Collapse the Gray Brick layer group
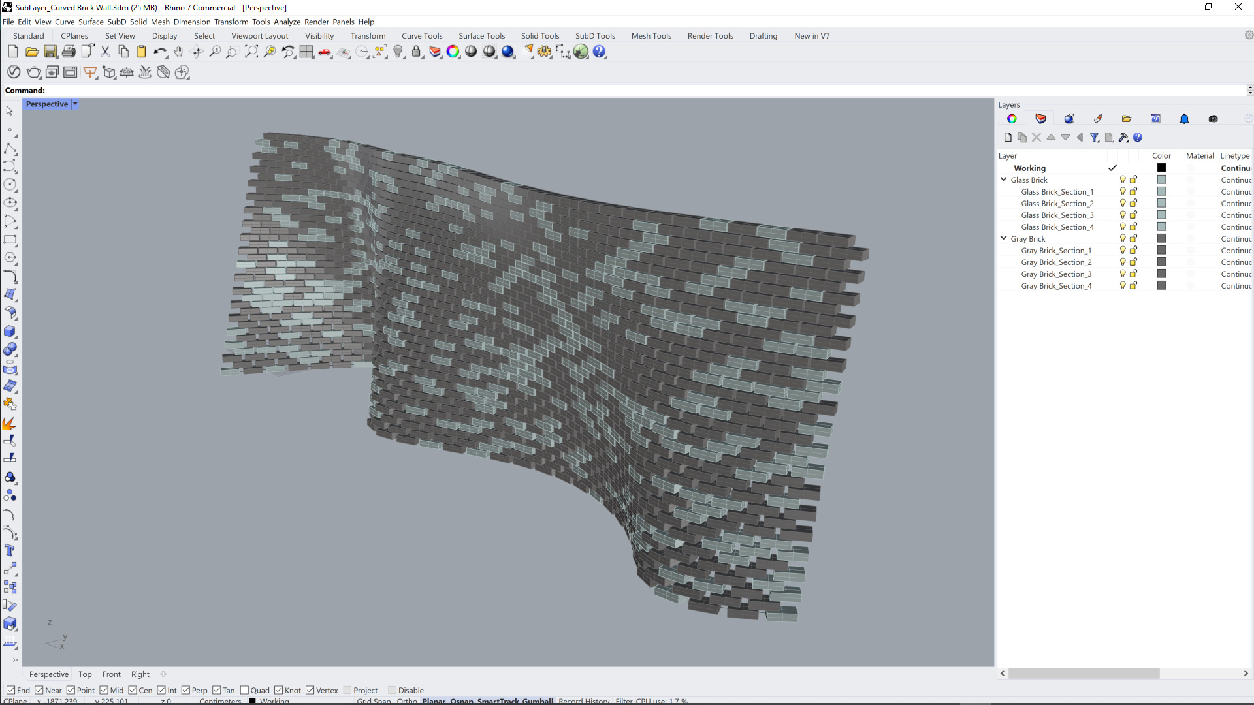This screenshot has width=1254, height=705. click(x=1004, y=238)
